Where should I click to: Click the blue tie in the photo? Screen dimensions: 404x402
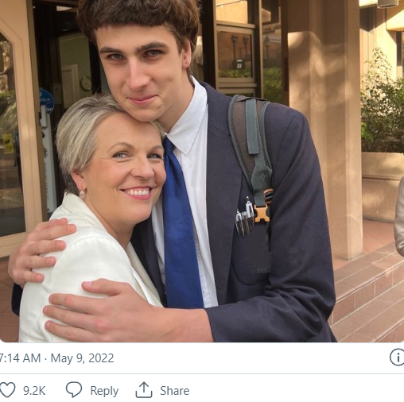181,225
